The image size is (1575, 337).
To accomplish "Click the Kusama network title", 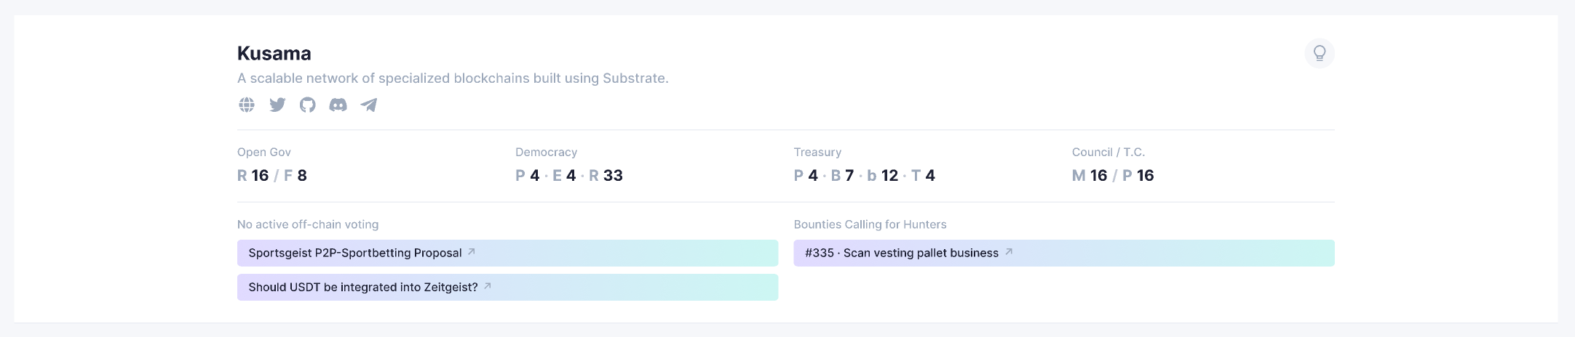I will pyautogui.click(x=274, y=53).
